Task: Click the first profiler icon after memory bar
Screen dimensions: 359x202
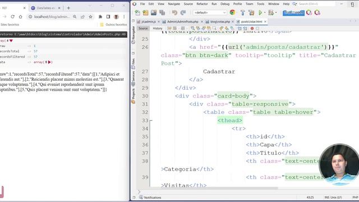Action: (x=309, y=12)
